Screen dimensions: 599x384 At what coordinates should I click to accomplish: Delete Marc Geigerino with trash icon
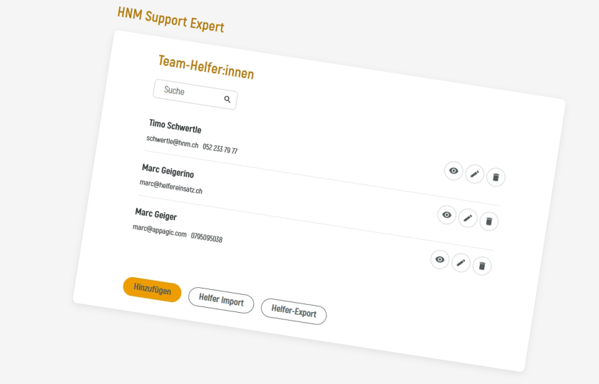[x=488, y=222]
